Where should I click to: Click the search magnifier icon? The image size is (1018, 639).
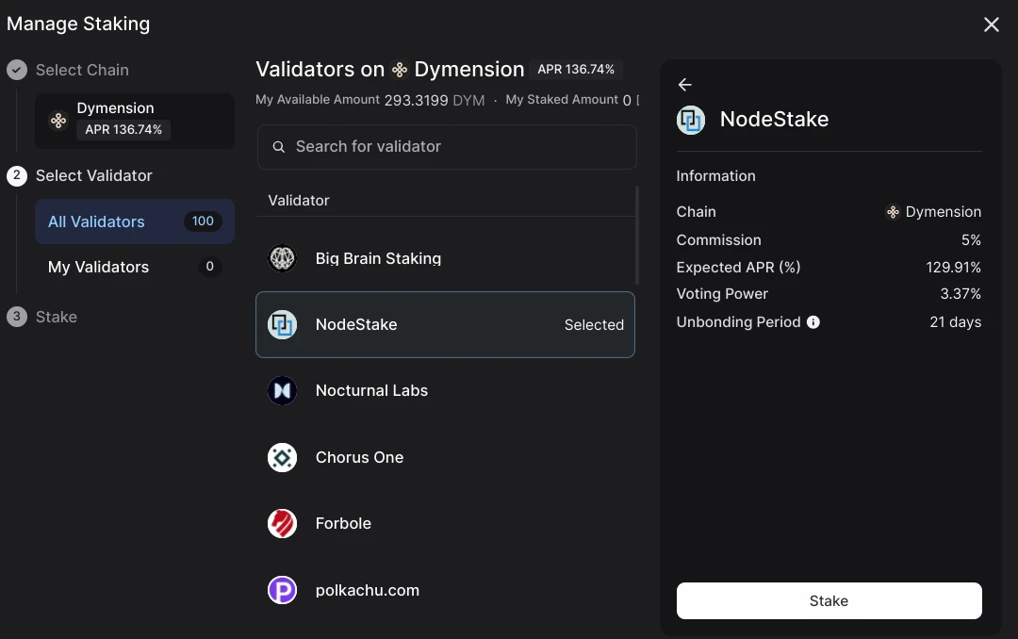point(278,147)
